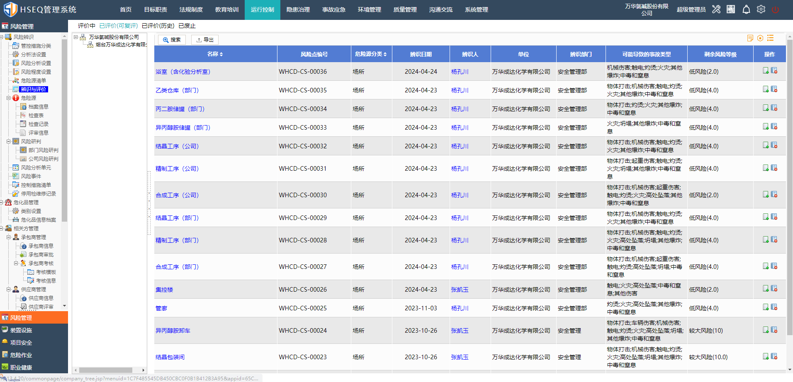The width and height of the screenshot is (793, 382).
Task: Click the 搜索 search button
Action: 172,40
